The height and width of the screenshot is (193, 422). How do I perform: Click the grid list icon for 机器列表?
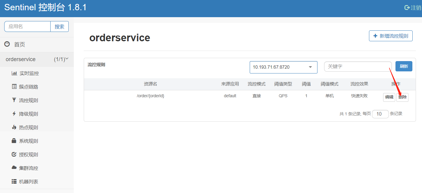pyautogui.click(x=14, y=182)
